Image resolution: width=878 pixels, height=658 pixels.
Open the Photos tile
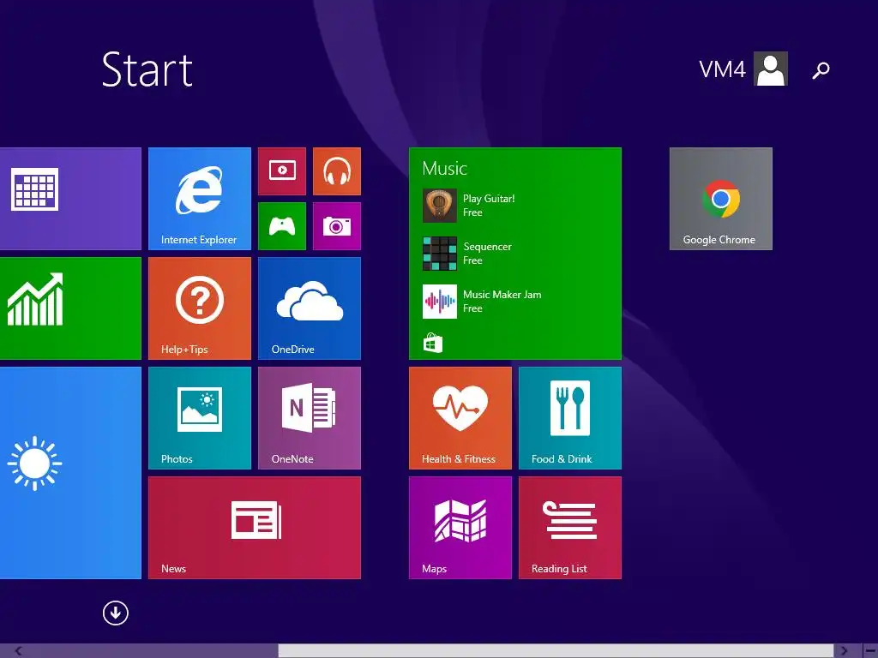199,418
